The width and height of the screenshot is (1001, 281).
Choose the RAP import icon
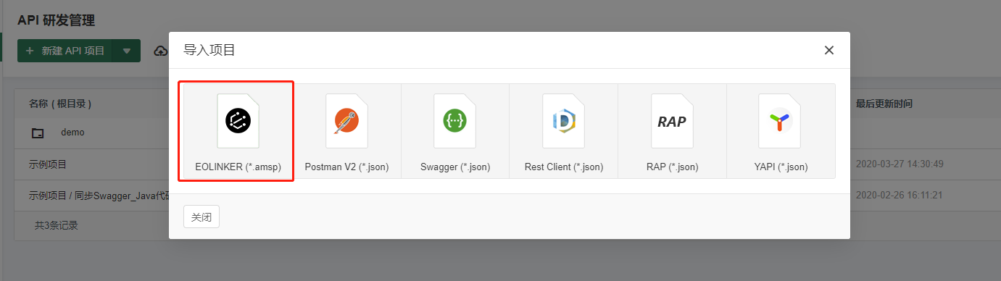(x=672, y=121)
